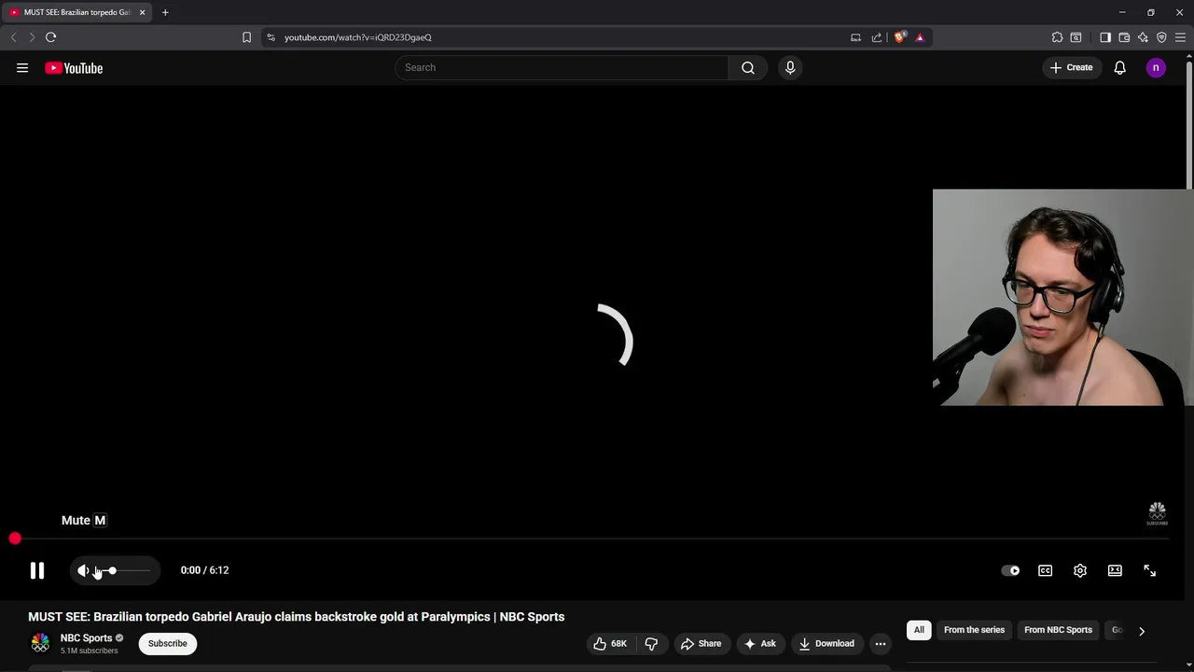Open Brave Shields lion icon

coord(899,37)
